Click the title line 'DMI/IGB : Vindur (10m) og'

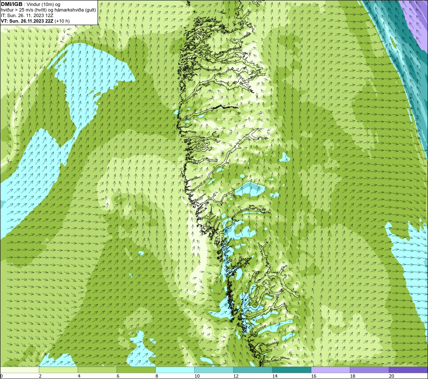(31, 4)
